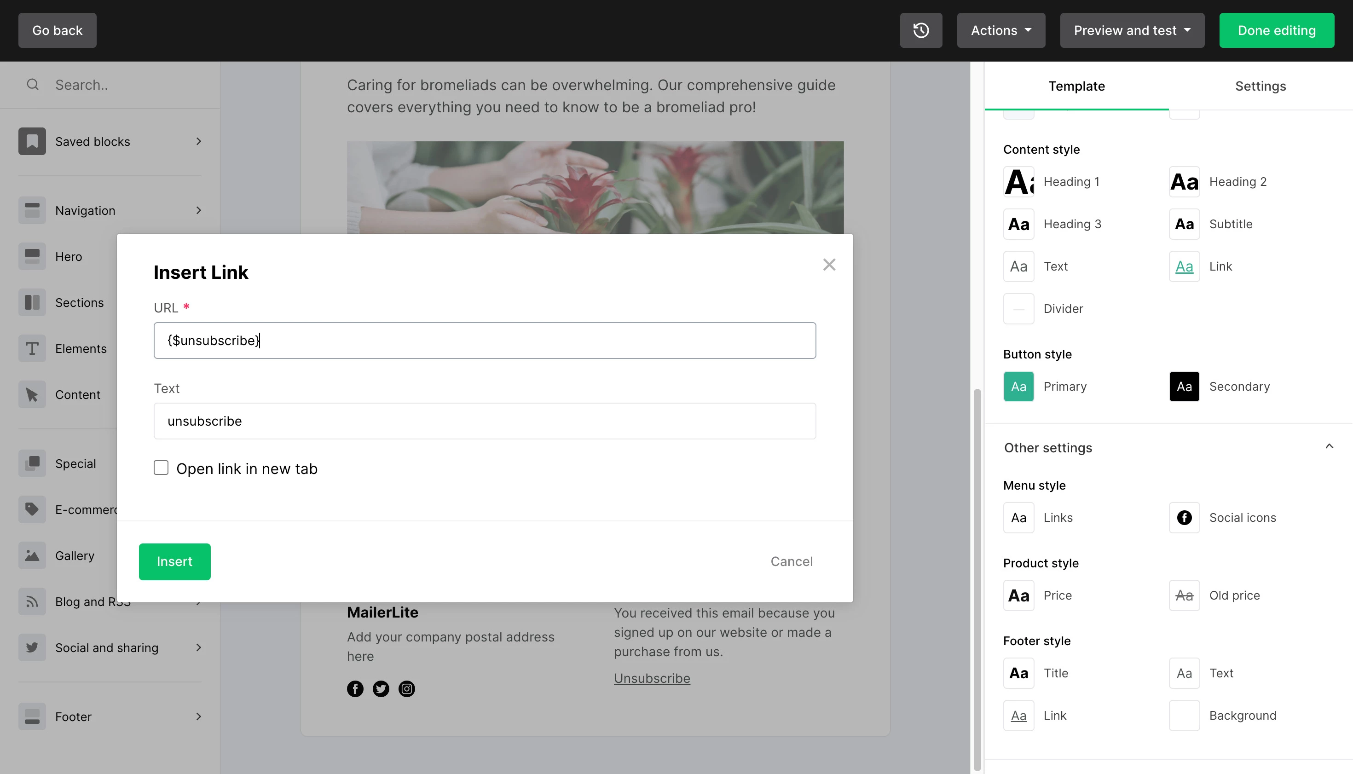Click the version history clock icon
1353x774 pixels.
(921, 30)
